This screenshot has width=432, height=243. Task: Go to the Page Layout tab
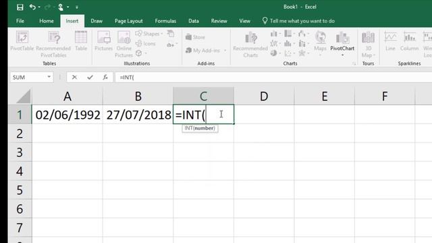(129, 21)
